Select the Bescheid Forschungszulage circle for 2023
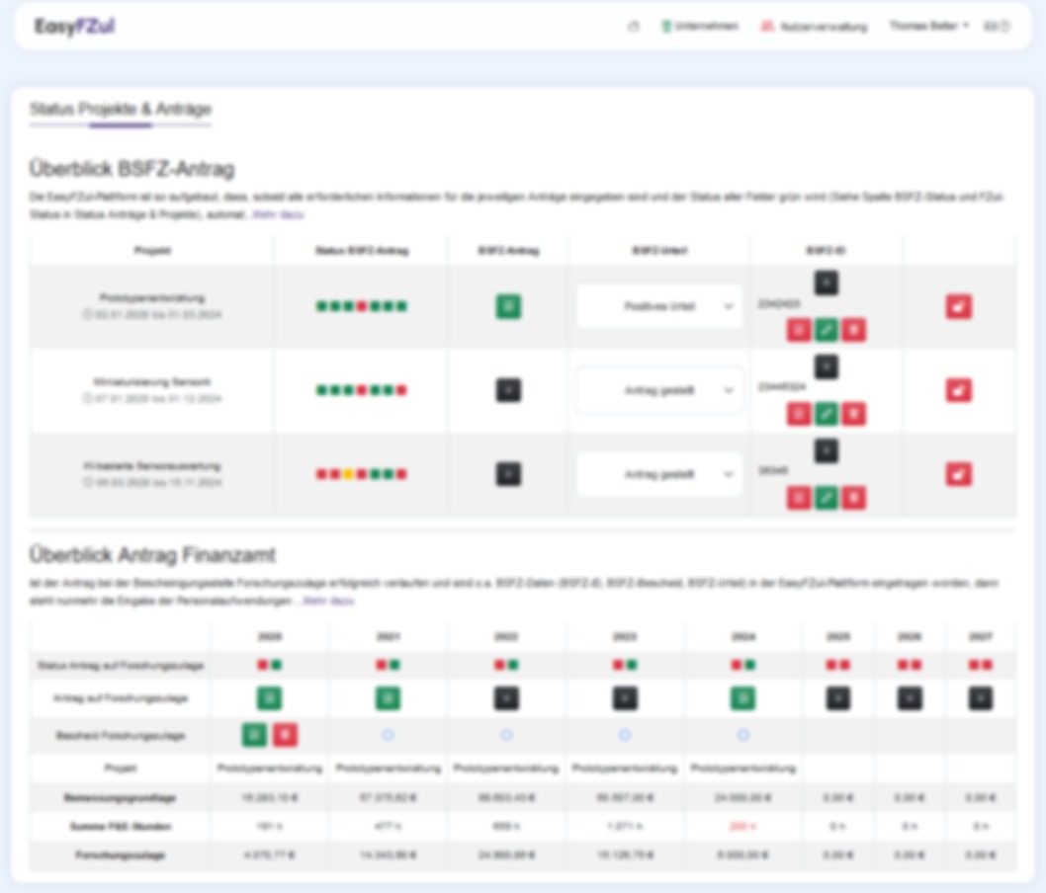 tap(625, 735)
